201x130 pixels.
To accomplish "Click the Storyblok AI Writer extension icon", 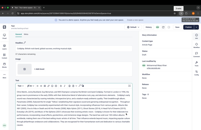I will [181, 13].
